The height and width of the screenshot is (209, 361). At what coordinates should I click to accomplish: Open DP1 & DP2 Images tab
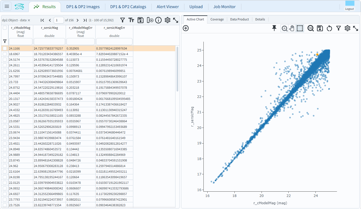[x=83, y=7]
